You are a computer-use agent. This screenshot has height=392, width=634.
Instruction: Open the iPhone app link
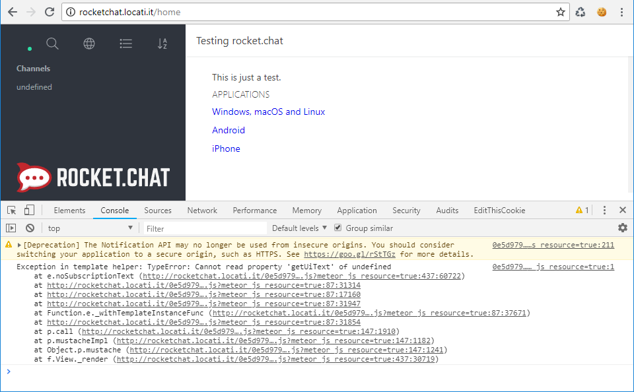point(226,148)
